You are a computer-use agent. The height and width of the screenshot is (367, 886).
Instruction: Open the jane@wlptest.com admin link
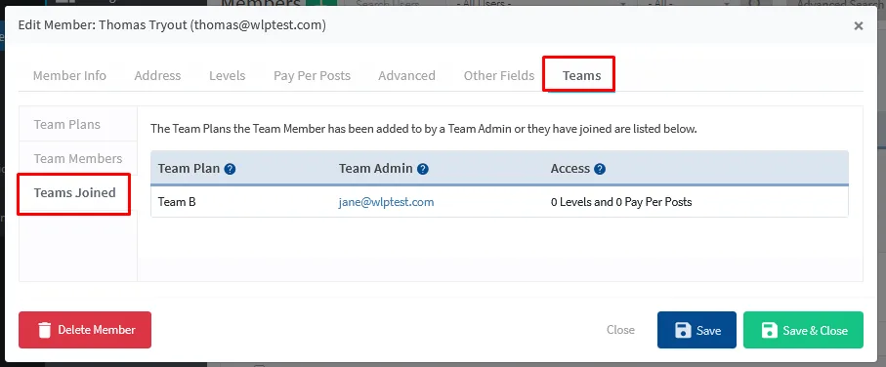387,202
